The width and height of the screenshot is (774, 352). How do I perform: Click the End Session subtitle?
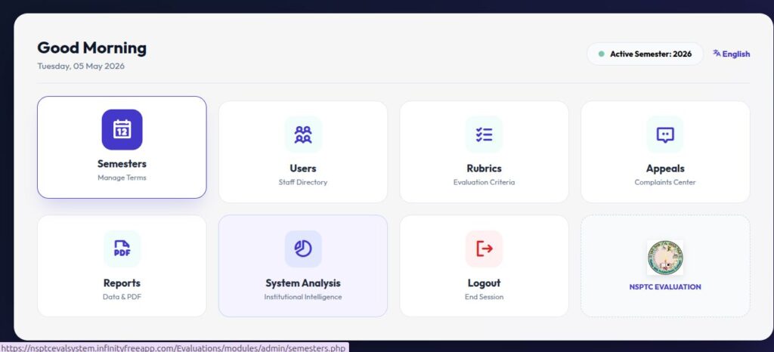484,297
